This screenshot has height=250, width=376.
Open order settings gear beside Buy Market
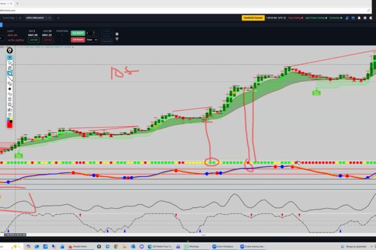117,34
